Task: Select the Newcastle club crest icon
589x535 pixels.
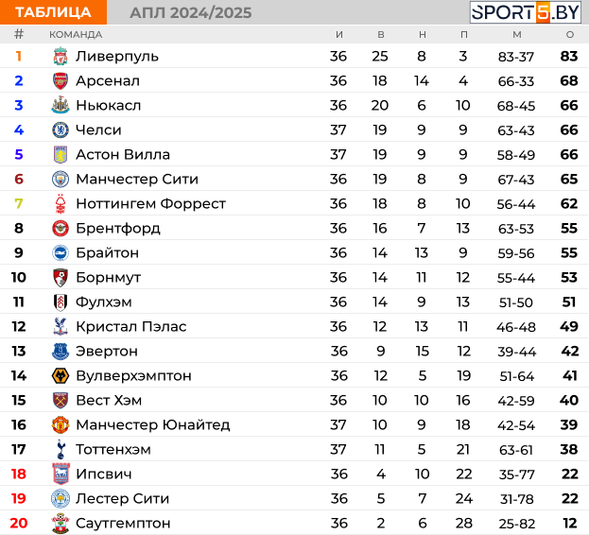Action: click(x=61, y=105)
